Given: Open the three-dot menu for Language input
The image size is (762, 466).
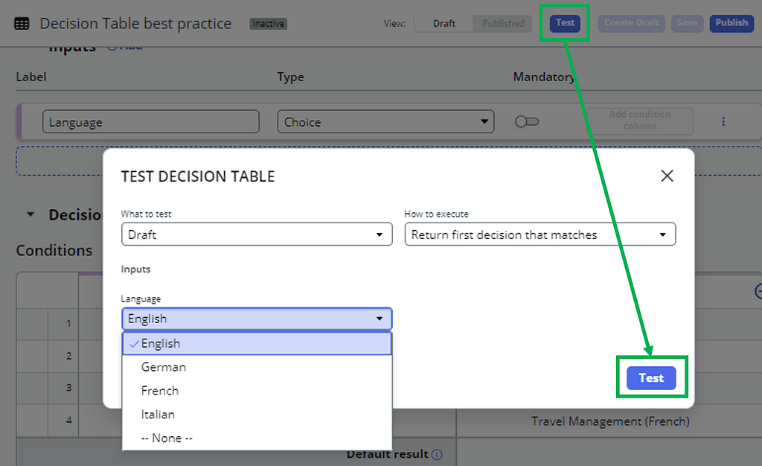Looking at the screenshot, I should [x=723, y=121].
